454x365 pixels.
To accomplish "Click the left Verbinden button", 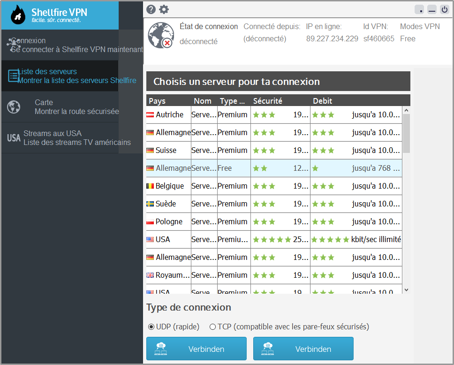I will tap(197, 349).
